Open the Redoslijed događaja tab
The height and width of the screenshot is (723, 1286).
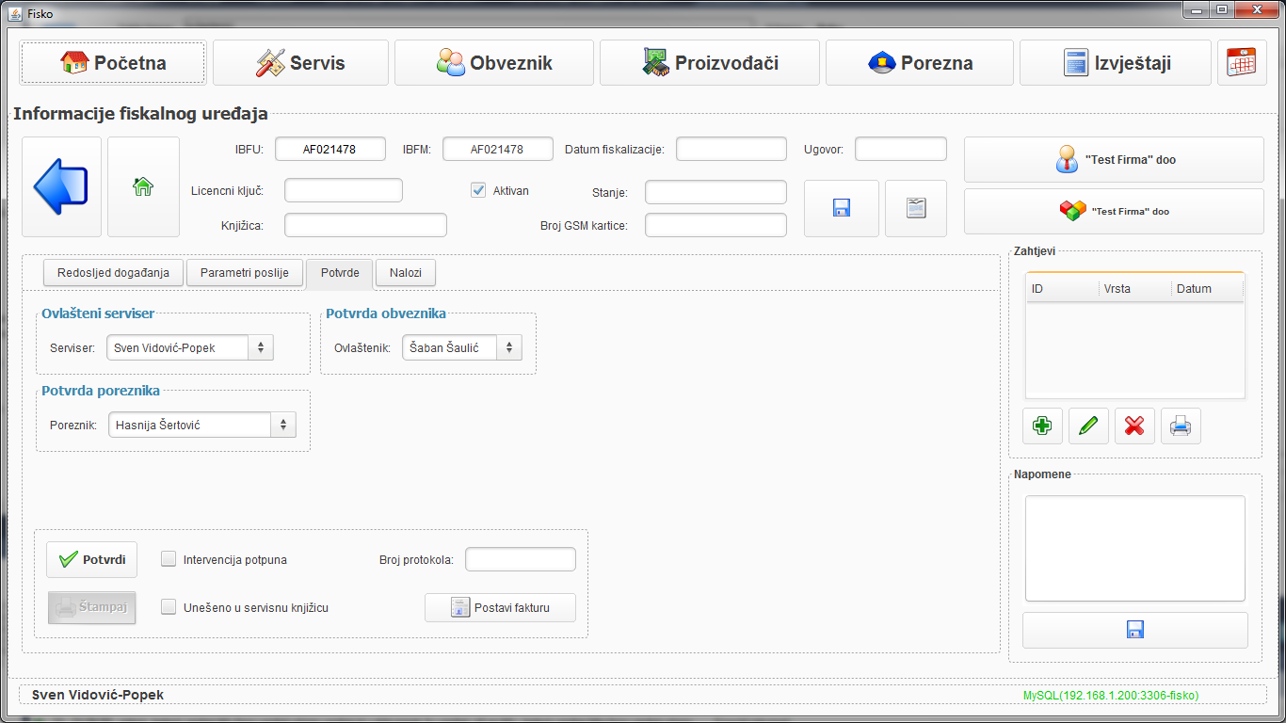[x=113, y=273]
